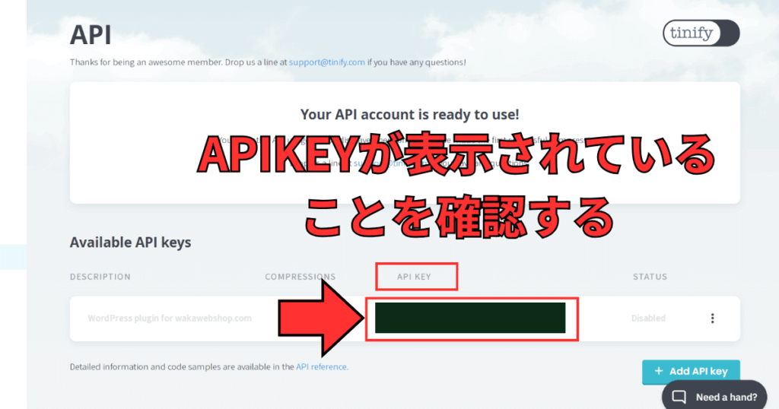Open the support@tinify.com email link
This screenshot has width=779, height=409.
click(327, 62)
